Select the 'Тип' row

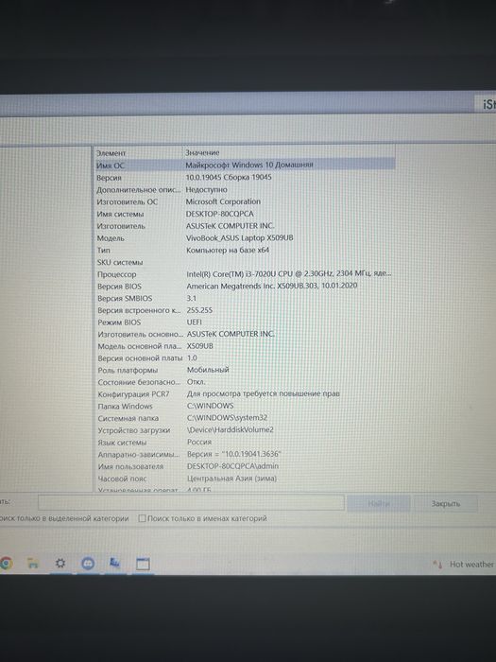click(x=245, y=251)
